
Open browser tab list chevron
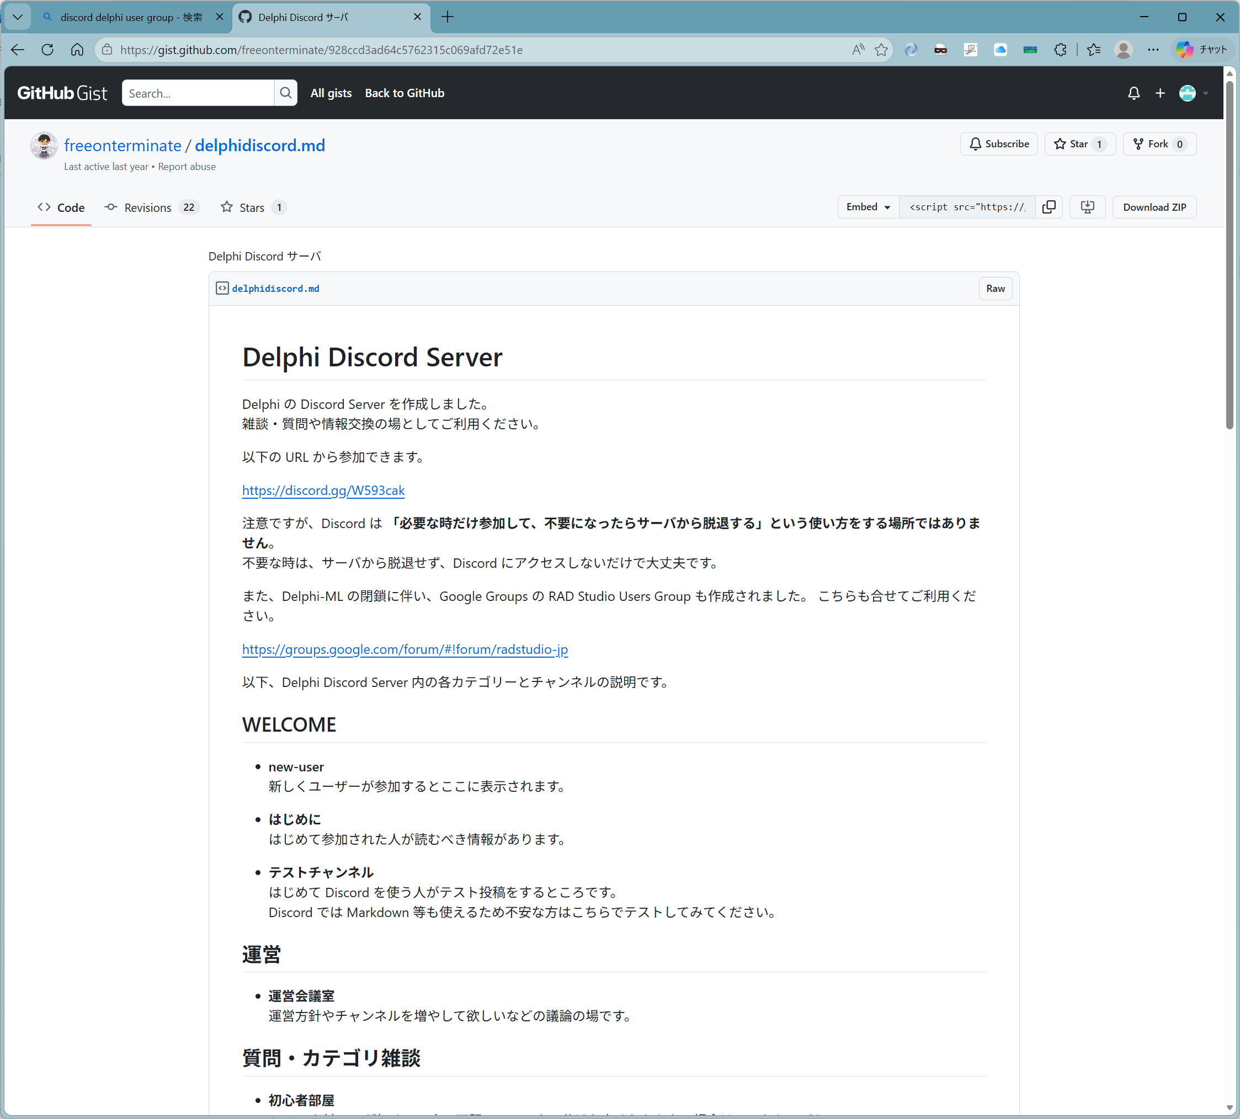pyautogui.click(x=17, y=17)
